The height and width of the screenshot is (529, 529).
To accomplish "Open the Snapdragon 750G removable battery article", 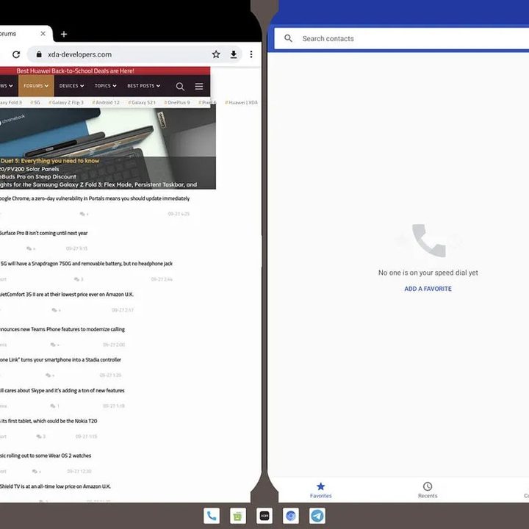I will pos(87,264).
